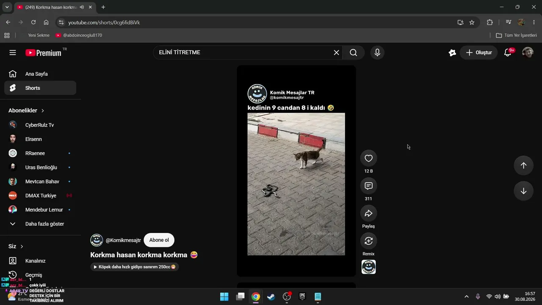Open the YouTube guide hamburger menu

(x=13, y=53)
